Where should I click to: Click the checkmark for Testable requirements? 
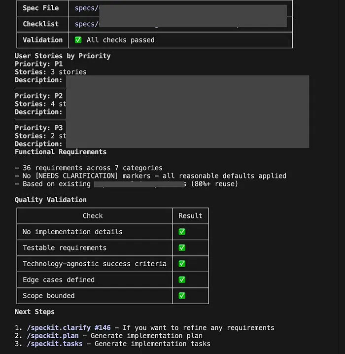(x=182, y=248)
